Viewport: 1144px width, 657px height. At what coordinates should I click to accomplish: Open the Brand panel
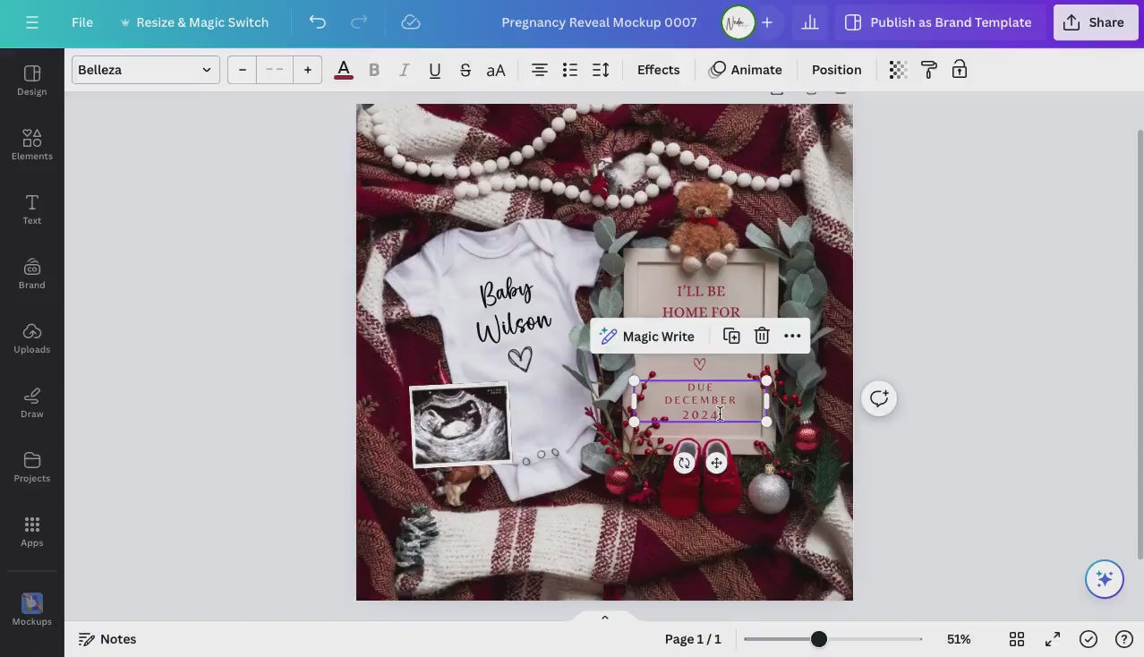pos(32,274)
